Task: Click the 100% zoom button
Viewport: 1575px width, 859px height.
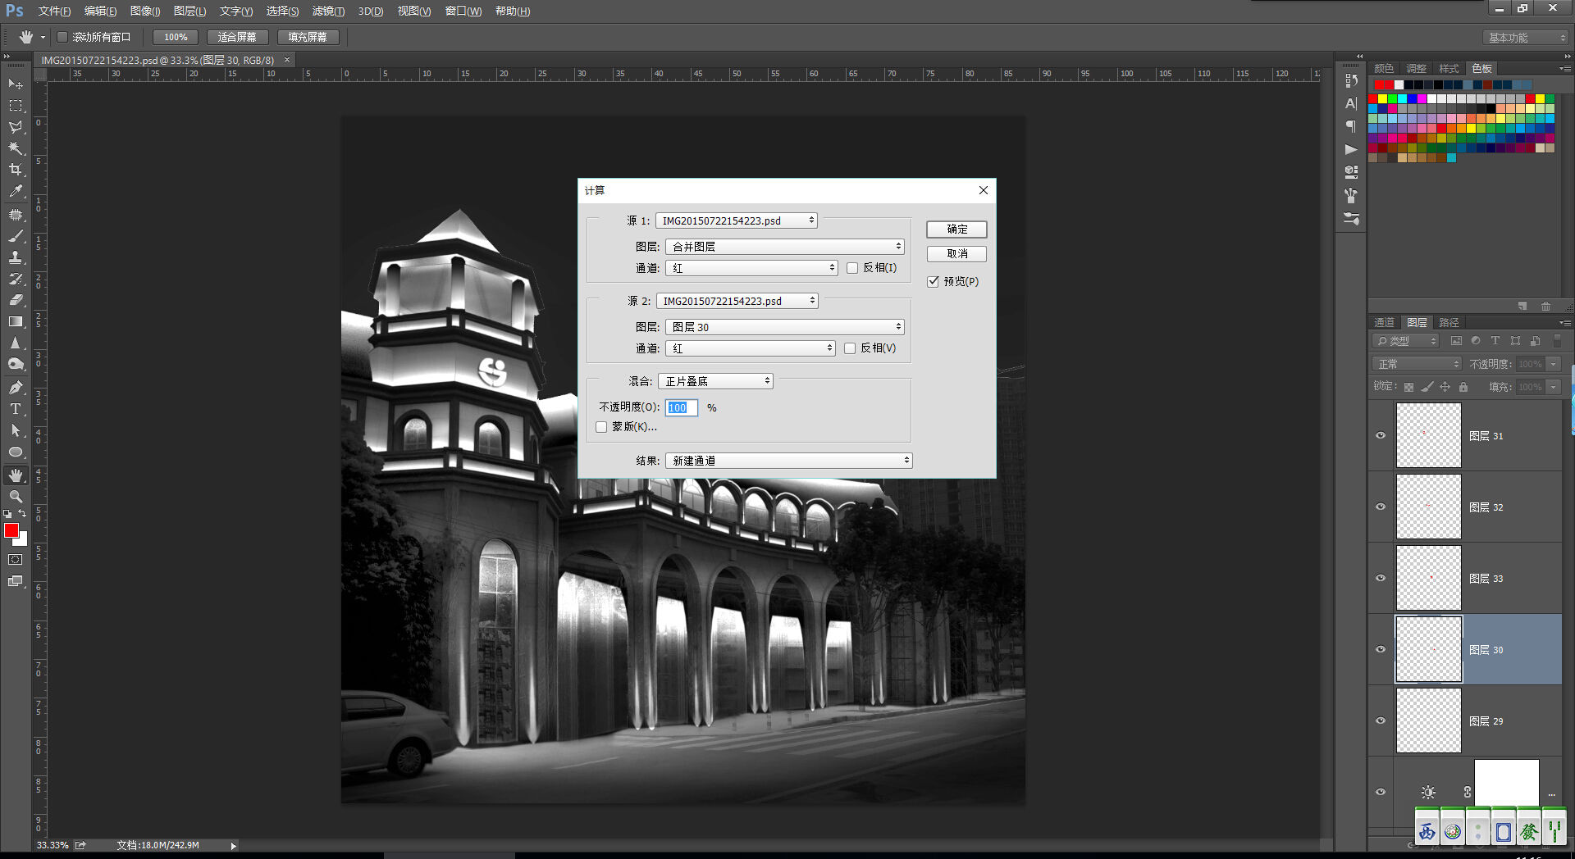Action: coord(176,37)
